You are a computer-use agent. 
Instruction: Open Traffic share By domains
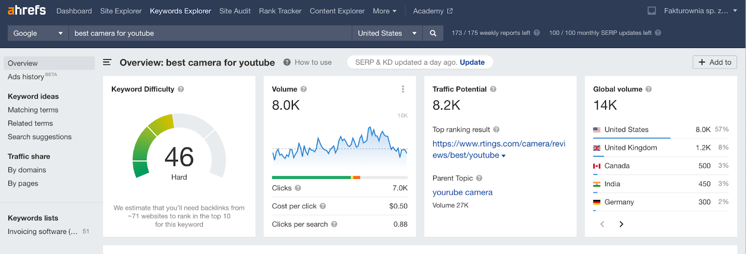pos(27,170)
